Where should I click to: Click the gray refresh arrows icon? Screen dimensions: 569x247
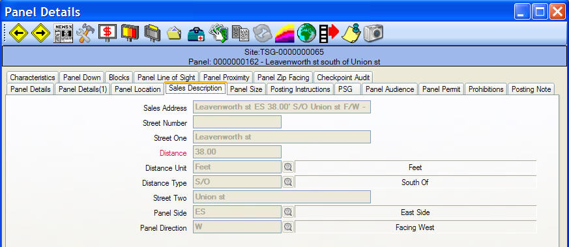pyautogui.click(x=263, y=34)
